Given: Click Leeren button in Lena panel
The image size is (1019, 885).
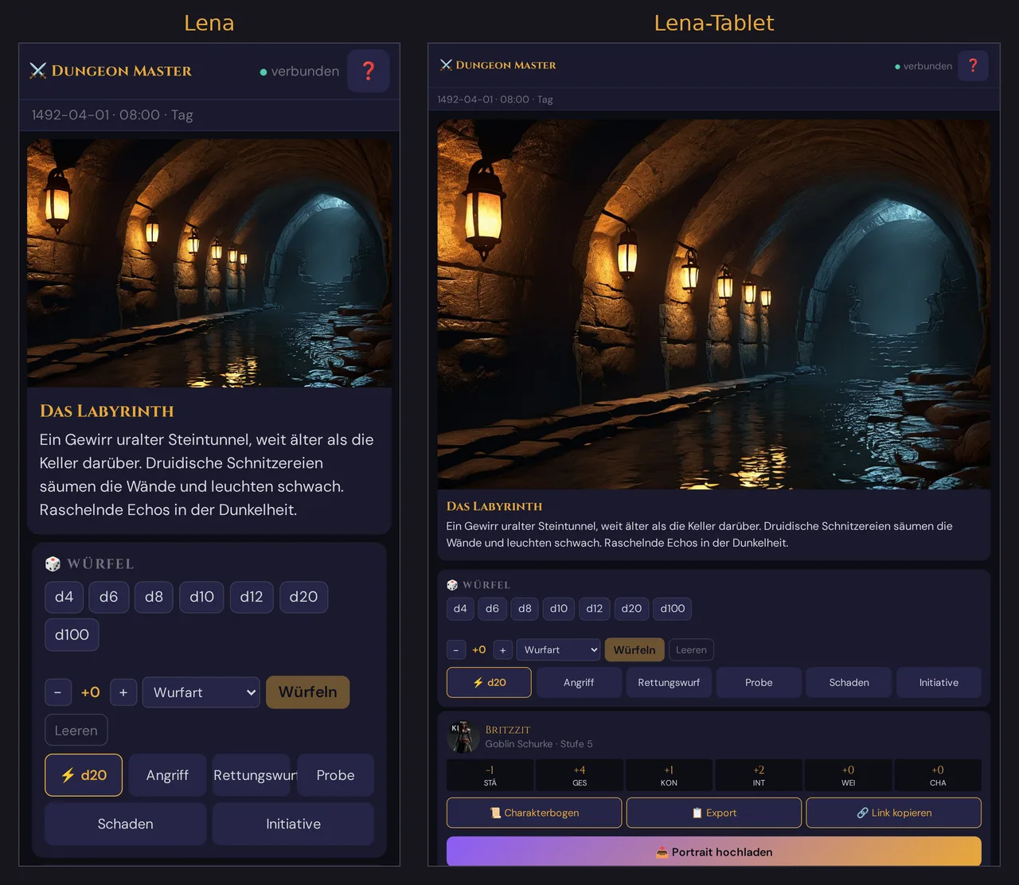Looking at the screenshot, I should pyautogui.click(x=76, y=731).
